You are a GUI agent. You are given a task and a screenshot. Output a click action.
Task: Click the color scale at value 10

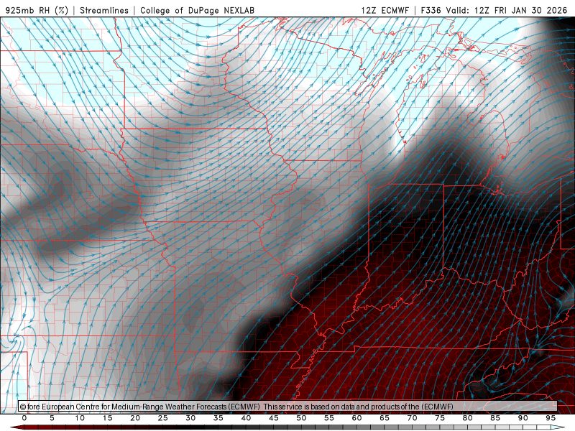(x=80, y=418)
